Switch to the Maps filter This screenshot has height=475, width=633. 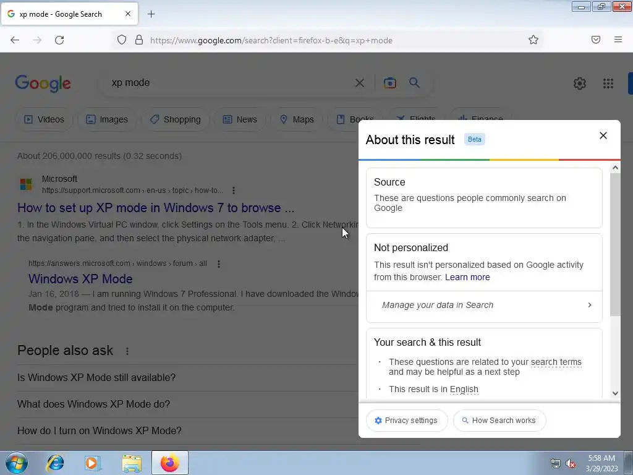(297, 119)
